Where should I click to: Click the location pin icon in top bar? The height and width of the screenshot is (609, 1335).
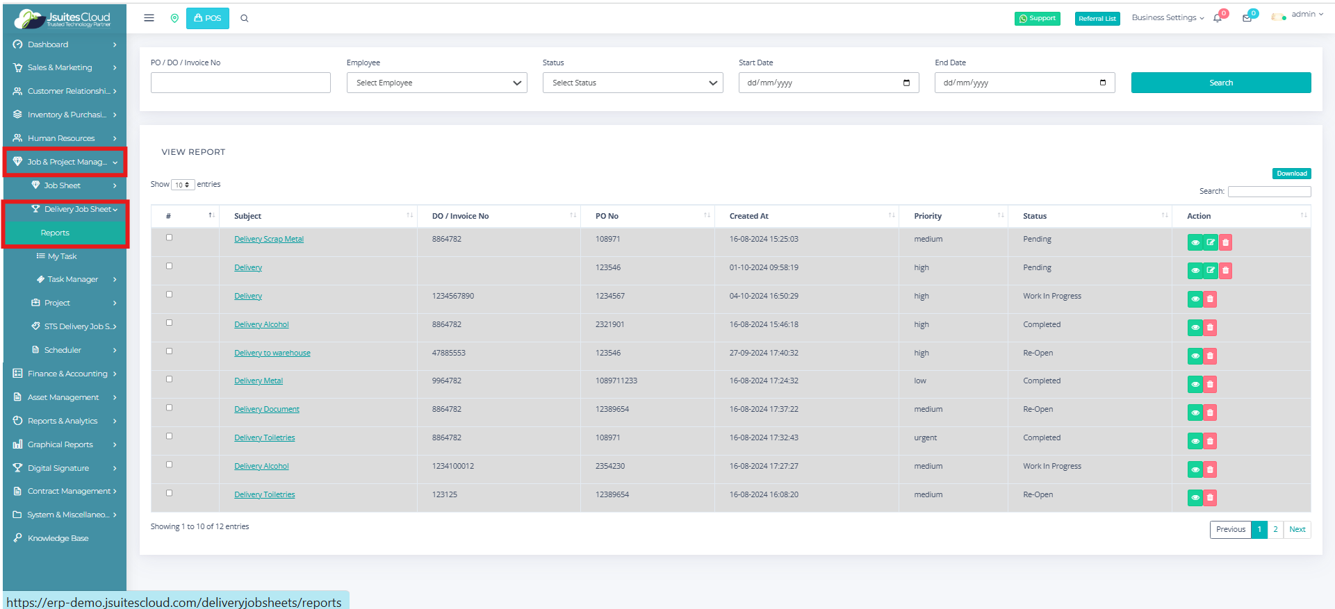(174, 18)
